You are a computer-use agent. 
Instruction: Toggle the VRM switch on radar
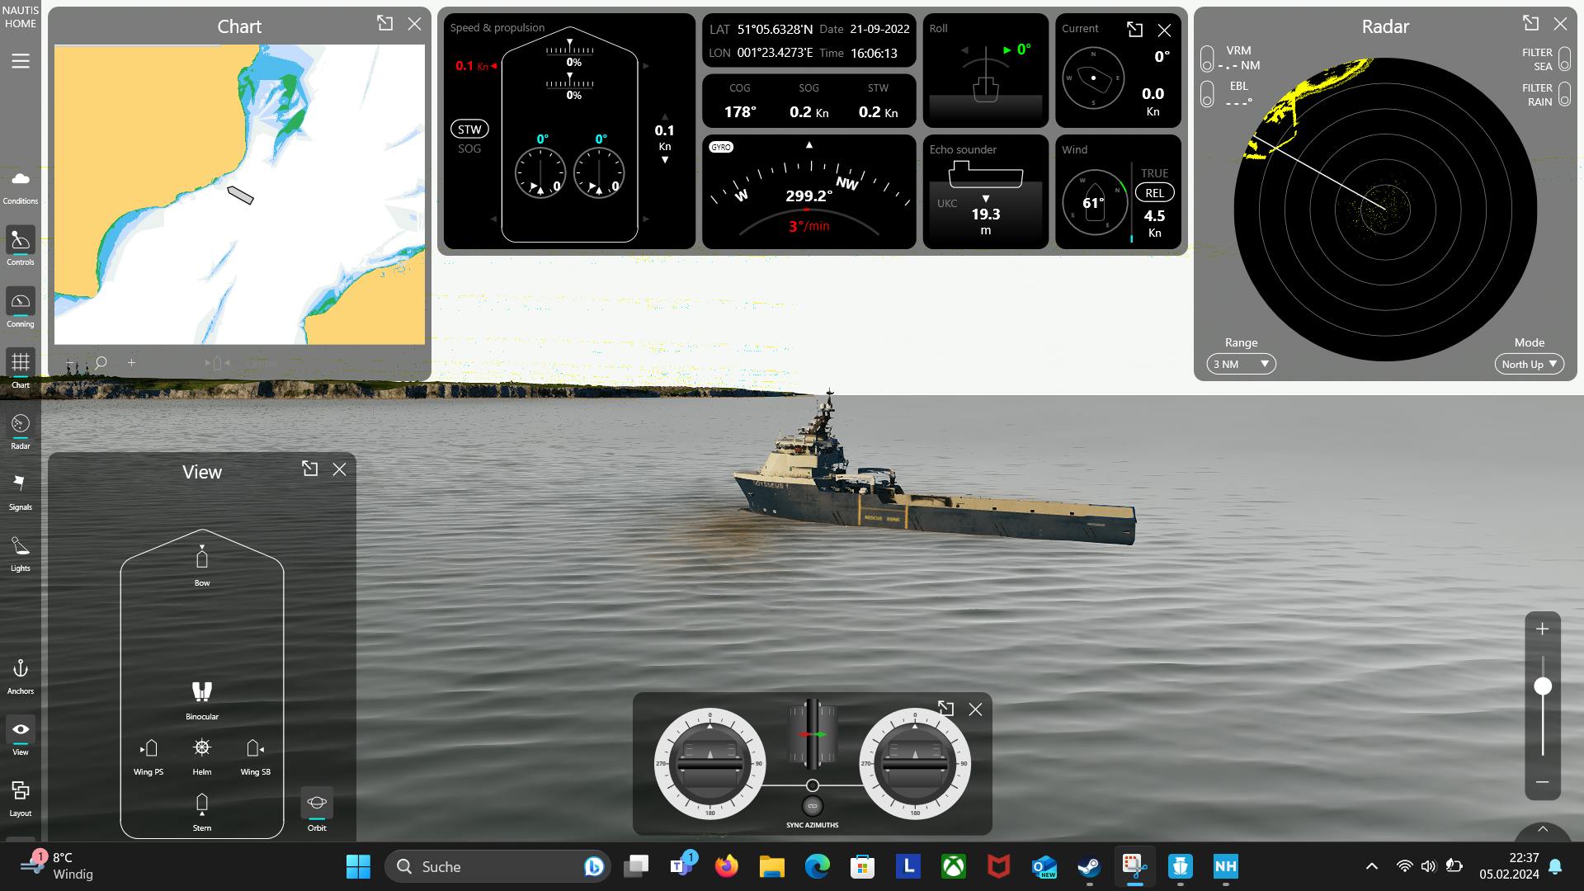pyautogui.click(x=1207, y=59)
